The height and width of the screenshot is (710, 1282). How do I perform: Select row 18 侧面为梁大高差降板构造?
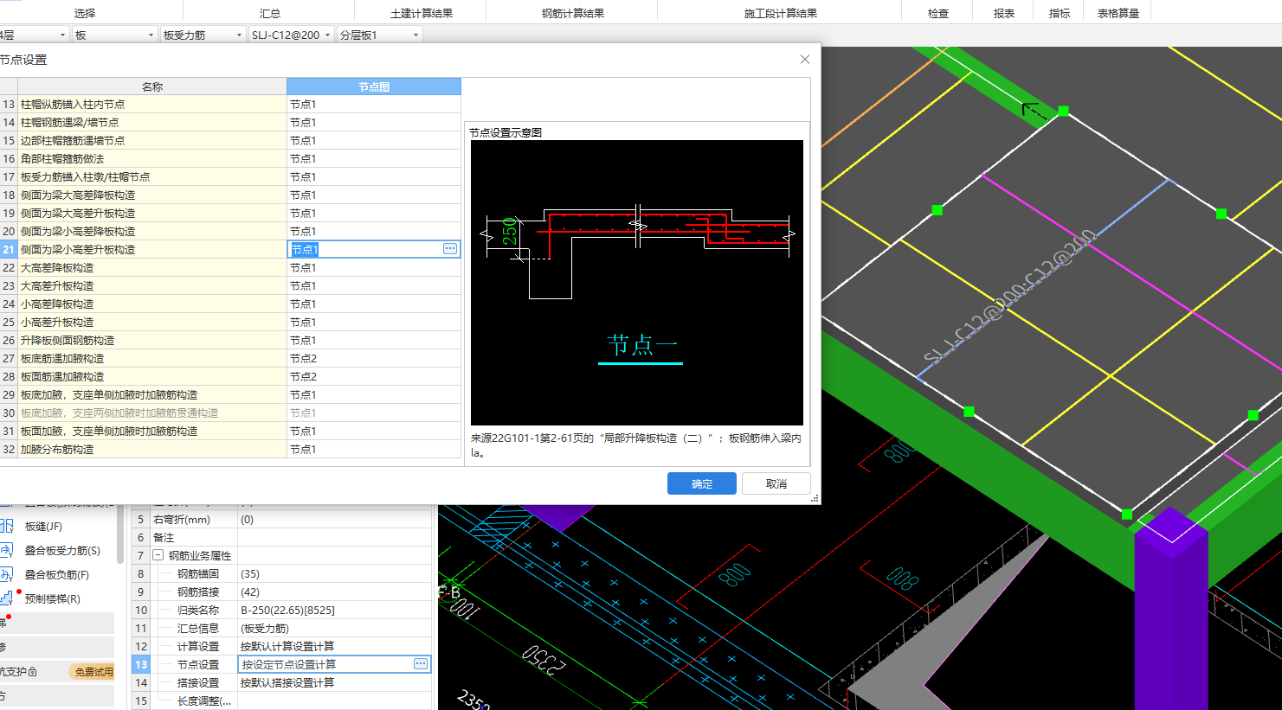(x=152, y=195)
